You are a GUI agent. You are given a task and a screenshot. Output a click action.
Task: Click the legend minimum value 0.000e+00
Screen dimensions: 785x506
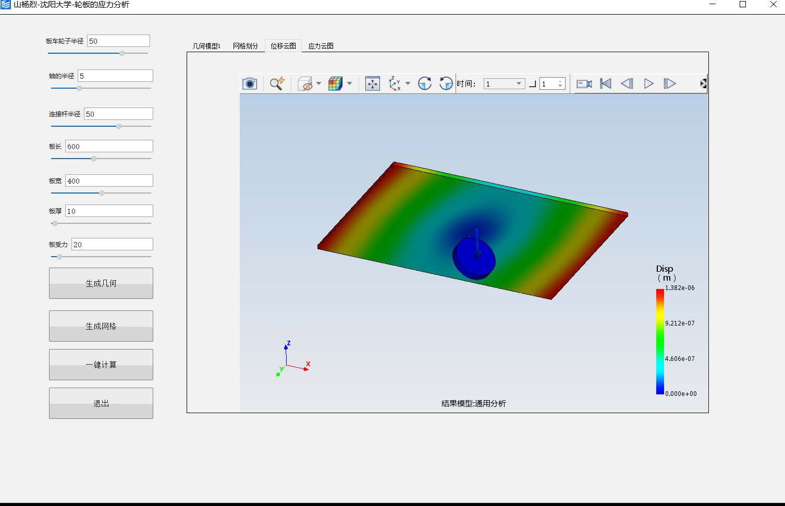[x=681, y=394]
